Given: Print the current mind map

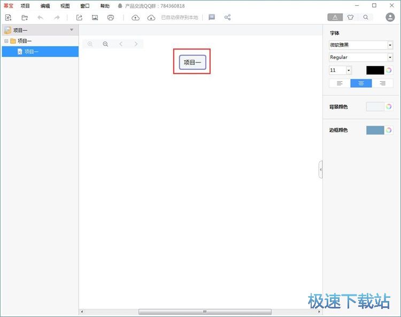Looking at the screenshot, I should pyautogui.click(x=111, y=18).
